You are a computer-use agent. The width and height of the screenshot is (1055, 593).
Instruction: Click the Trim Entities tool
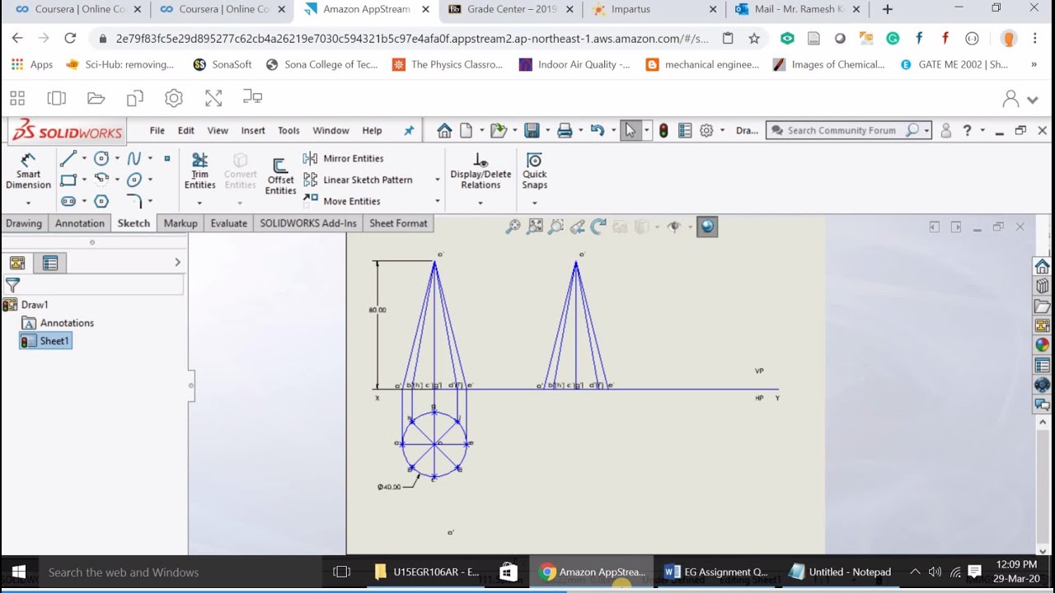coord(199,170)
